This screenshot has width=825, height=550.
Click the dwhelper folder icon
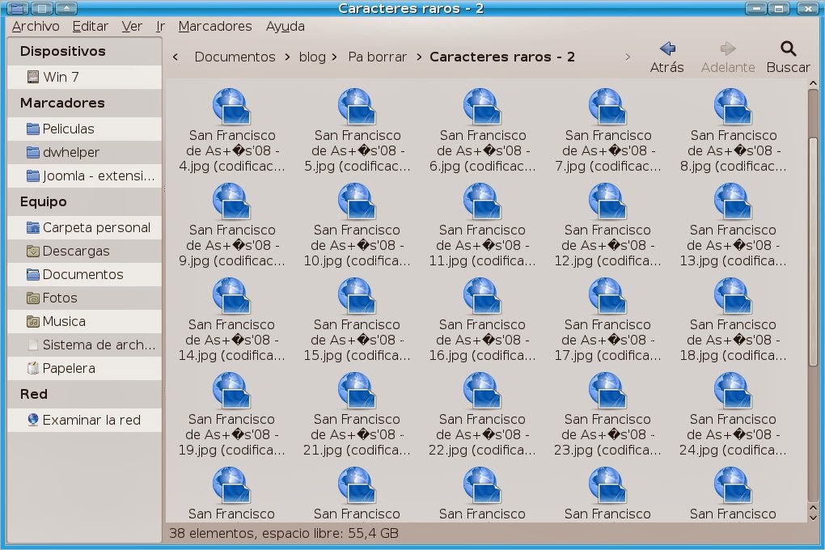pos(33,153)
